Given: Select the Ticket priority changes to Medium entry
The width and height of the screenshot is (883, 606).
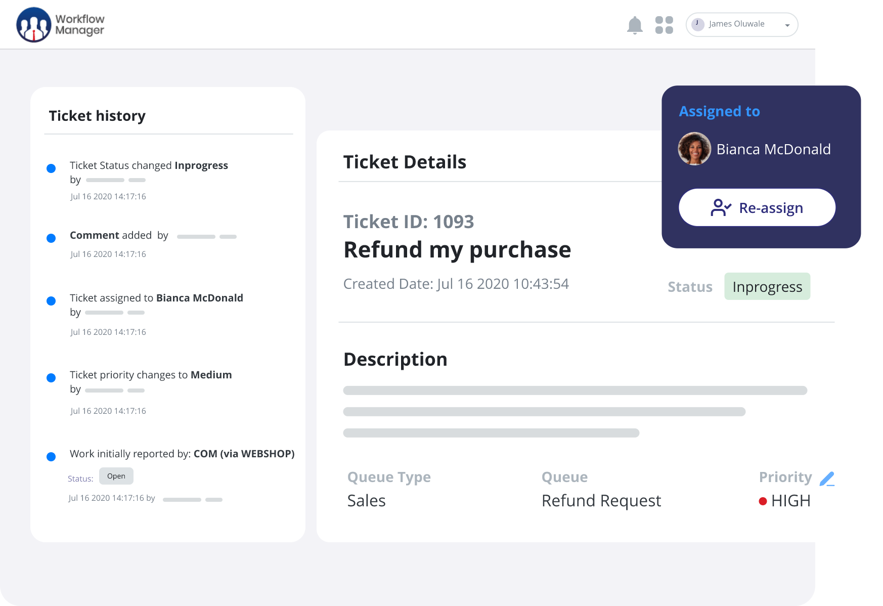Looking at the screenshot, I should point(151,375).
